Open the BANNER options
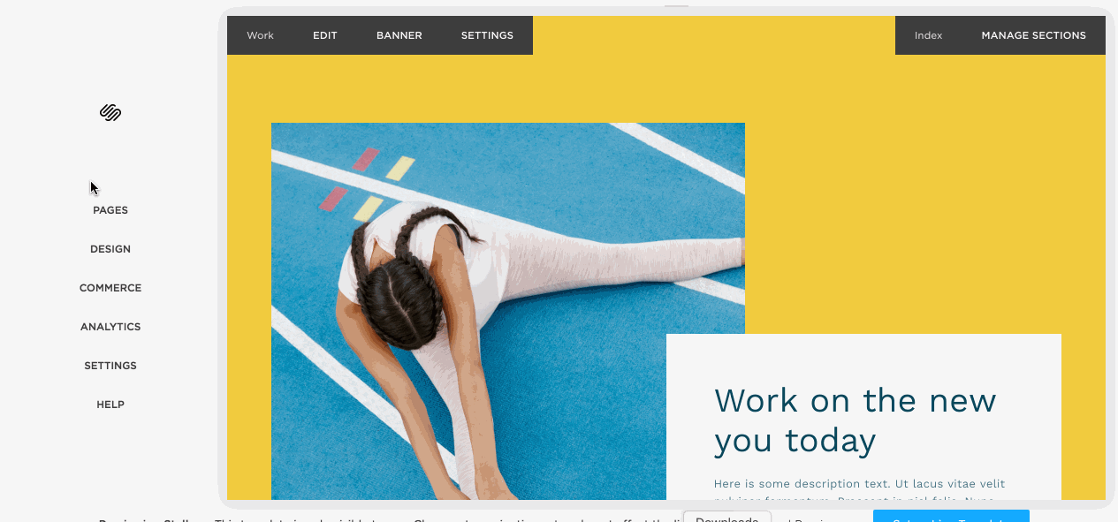The width and height of the screenshot is (1118, 522). (399, 35)
